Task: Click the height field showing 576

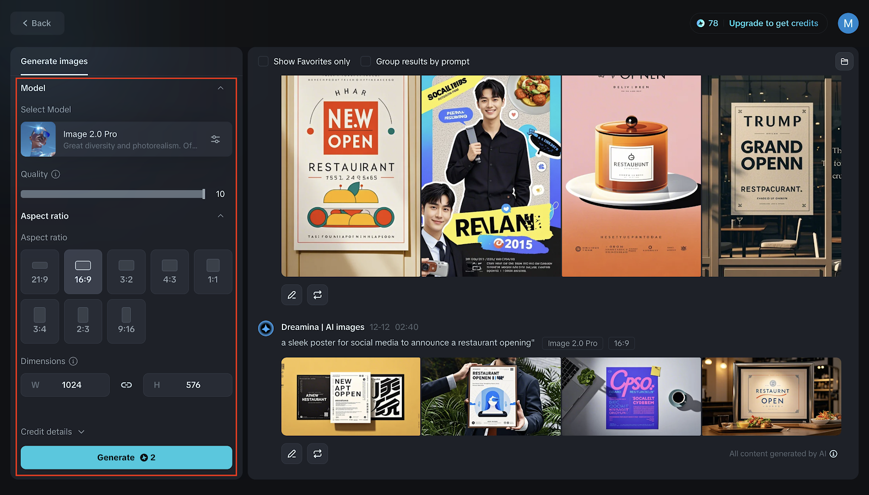Action: 187,385
